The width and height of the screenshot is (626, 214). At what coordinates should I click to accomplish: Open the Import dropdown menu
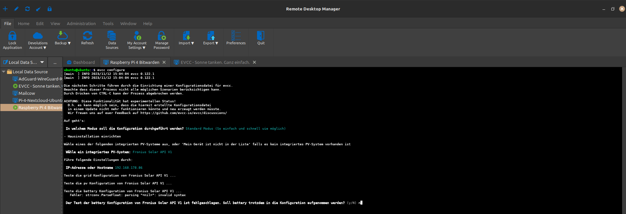click(186, 43)
